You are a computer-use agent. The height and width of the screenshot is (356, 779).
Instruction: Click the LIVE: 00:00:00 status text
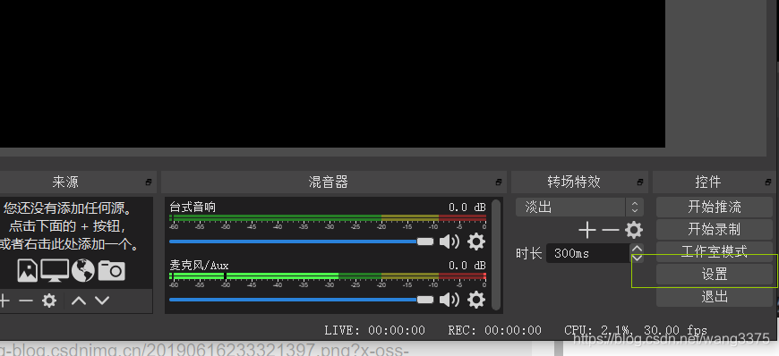point(374,330)
